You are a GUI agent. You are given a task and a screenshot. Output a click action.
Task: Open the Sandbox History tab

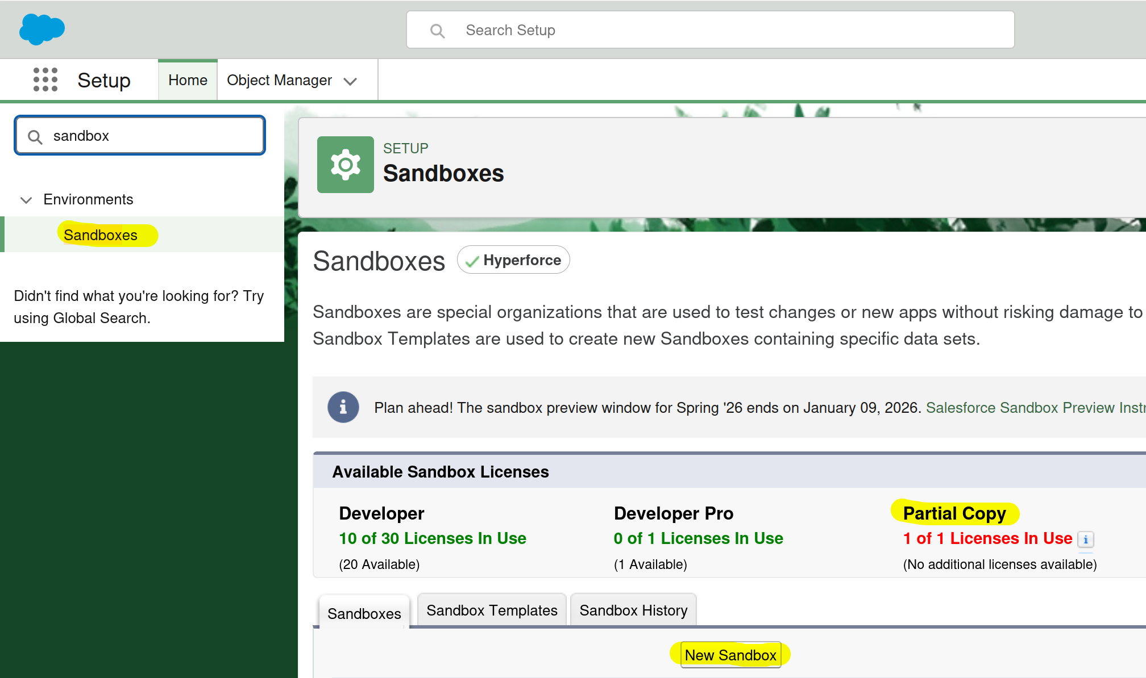coord(633,610)
